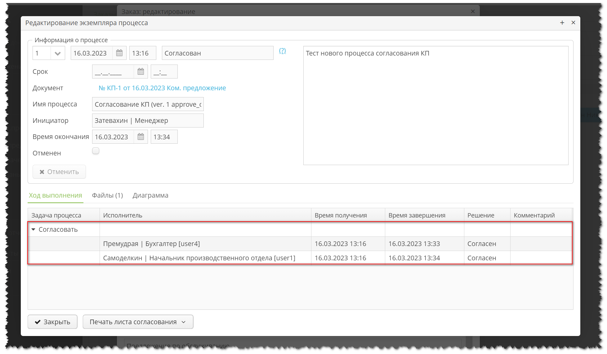
Task: Open the calendar for the process start date
Action: tap(119, 53)
